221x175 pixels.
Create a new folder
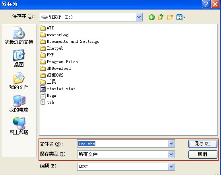170,17
